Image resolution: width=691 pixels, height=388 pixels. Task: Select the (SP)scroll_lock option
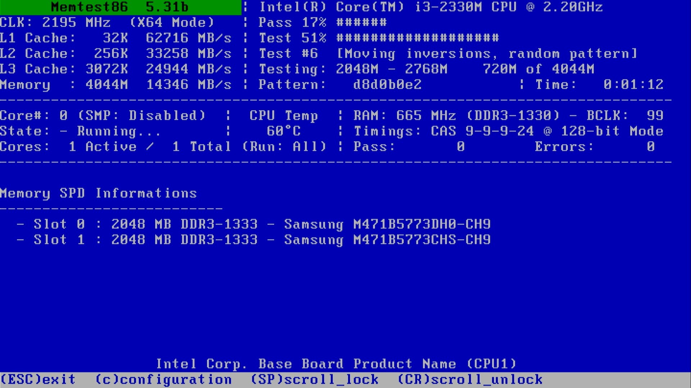coord(315,379)
